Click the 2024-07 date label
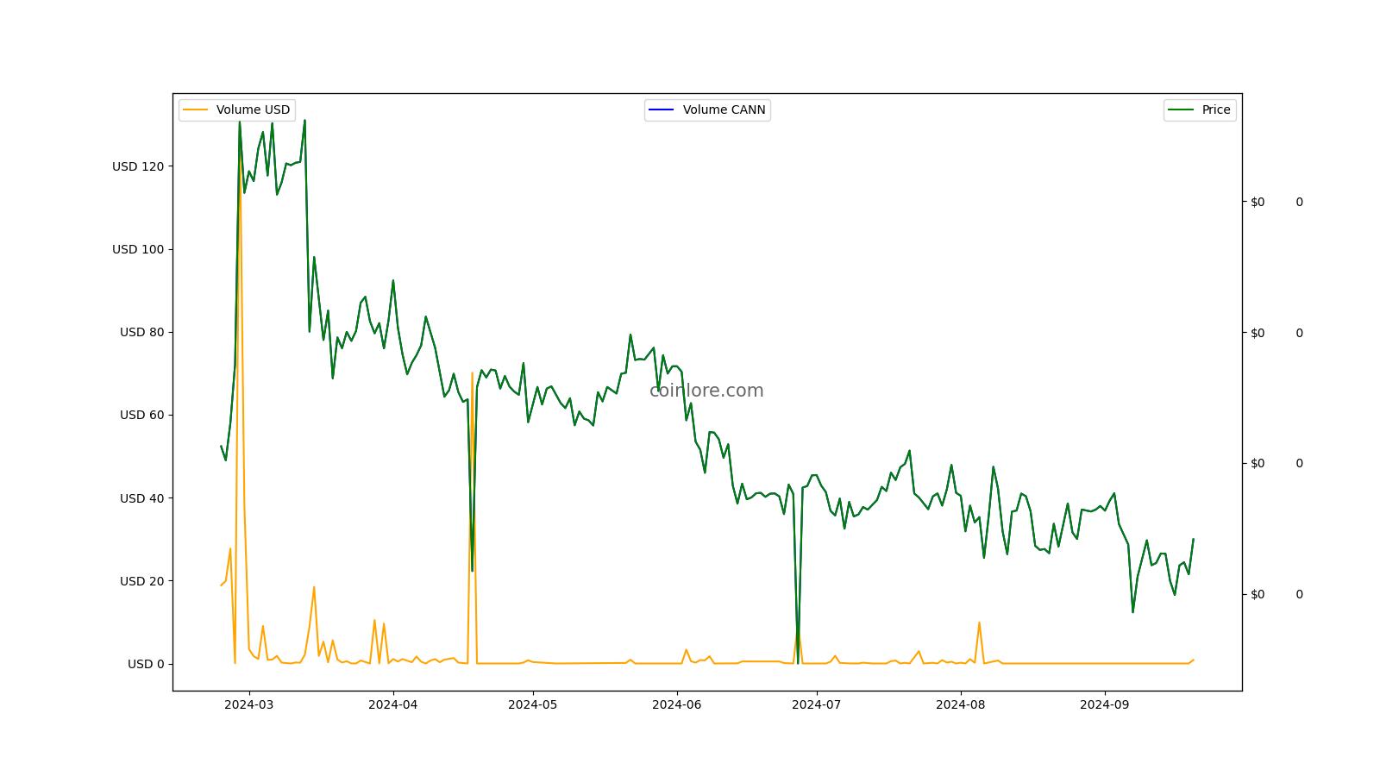The height and width of the screenshot is (776, 1380). coord(816,704)
